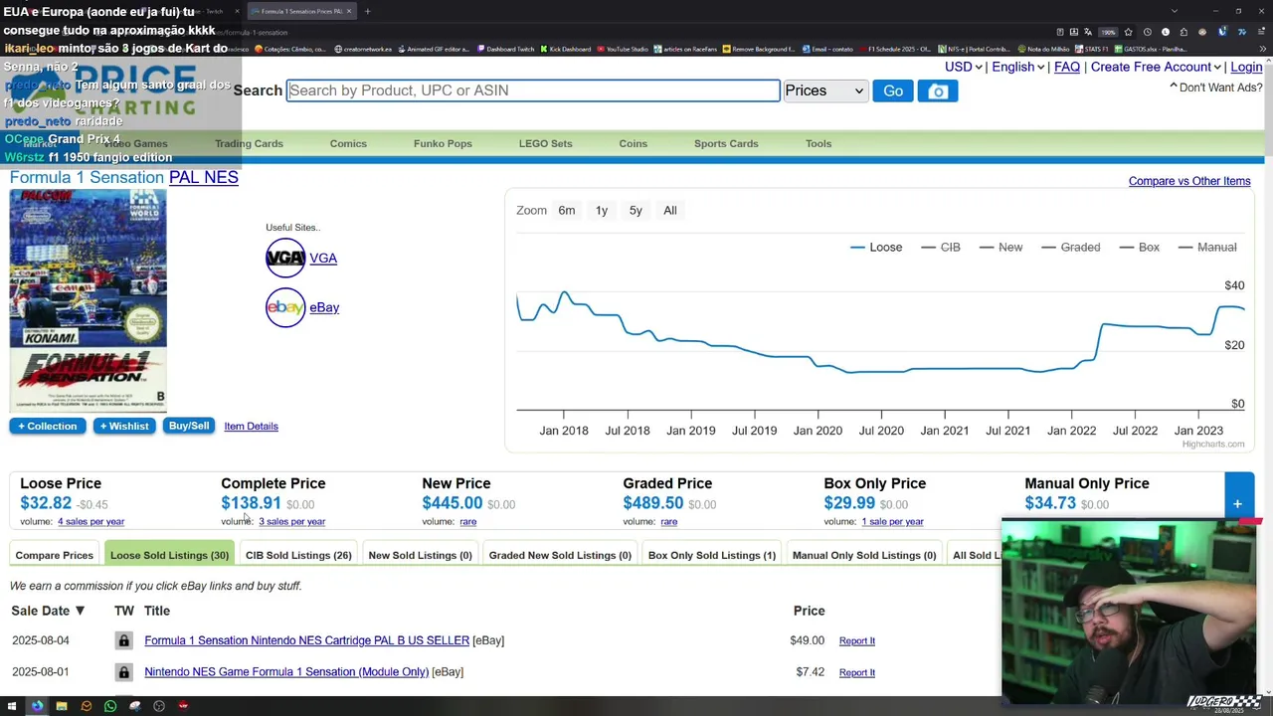Open the English language dropdown
This screenshot has height=716, width=1273.
(1017, 67)
